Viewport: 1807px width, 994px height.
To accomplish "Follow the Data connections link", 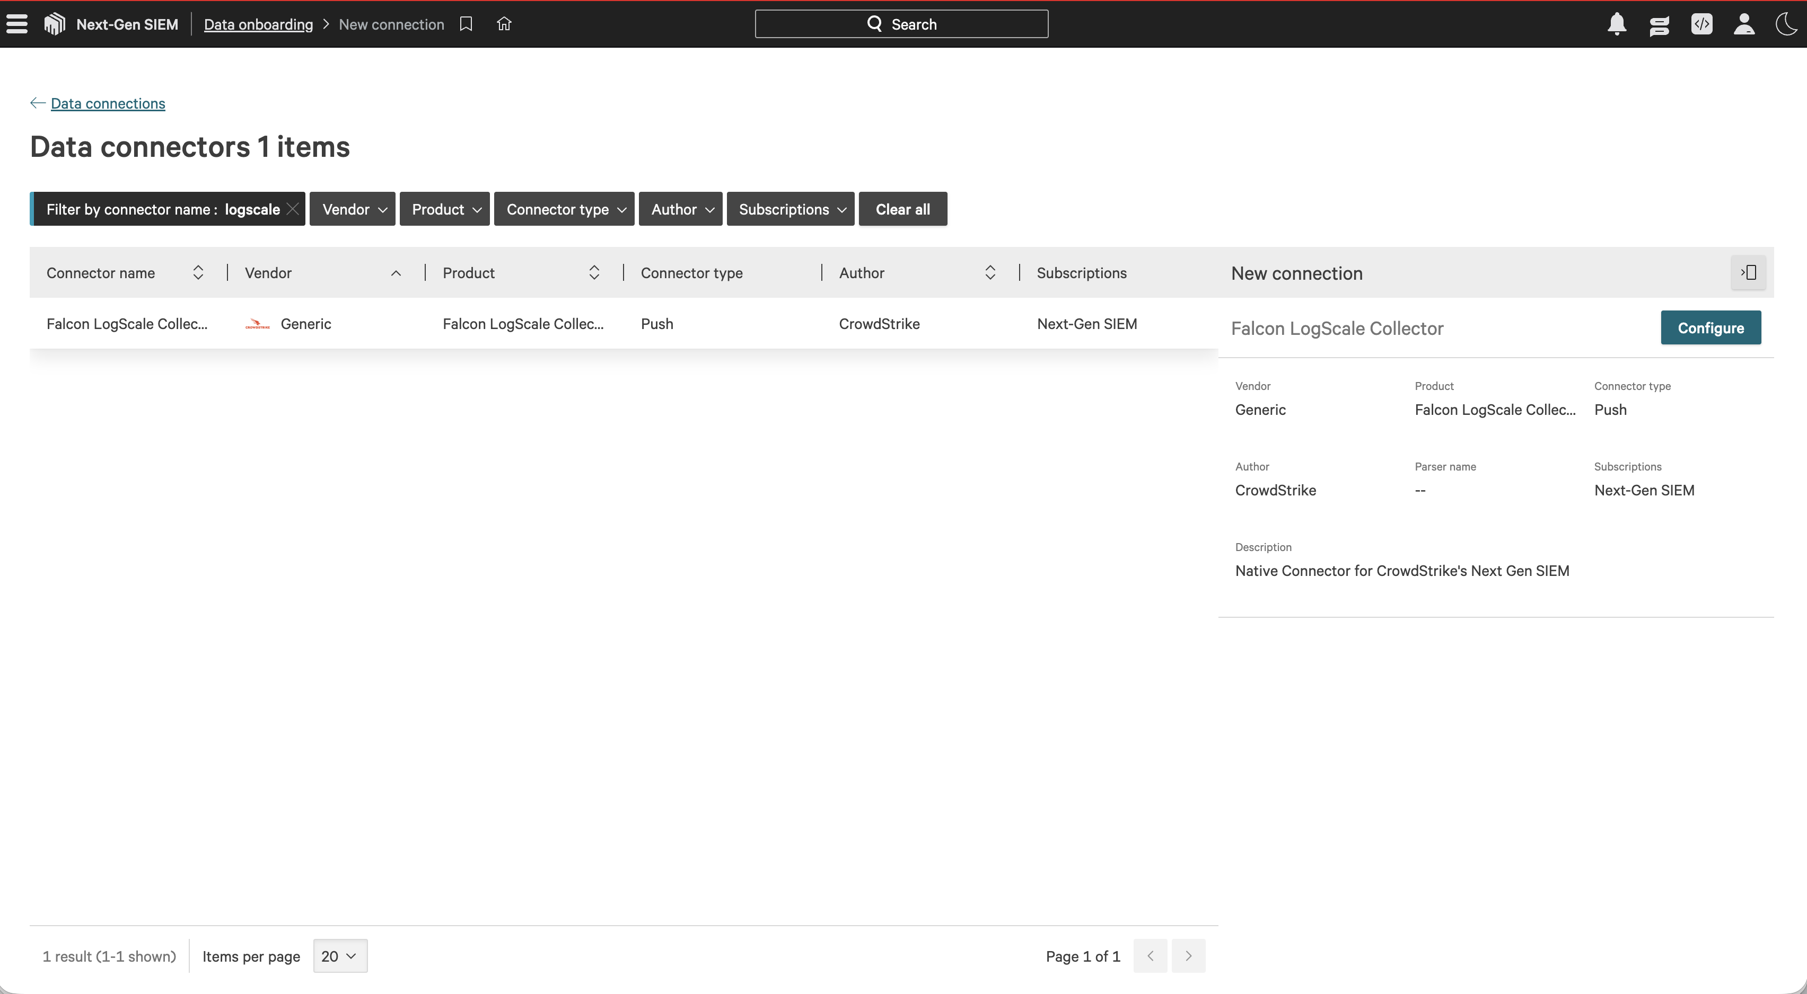I will 108,103.
